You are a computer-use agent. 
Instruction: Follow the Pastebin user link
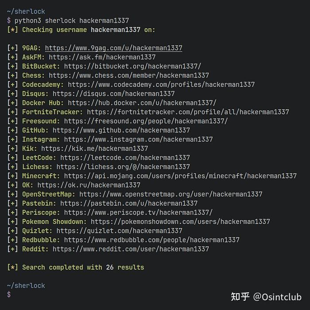pyautogui.click(x=129, y=203)
